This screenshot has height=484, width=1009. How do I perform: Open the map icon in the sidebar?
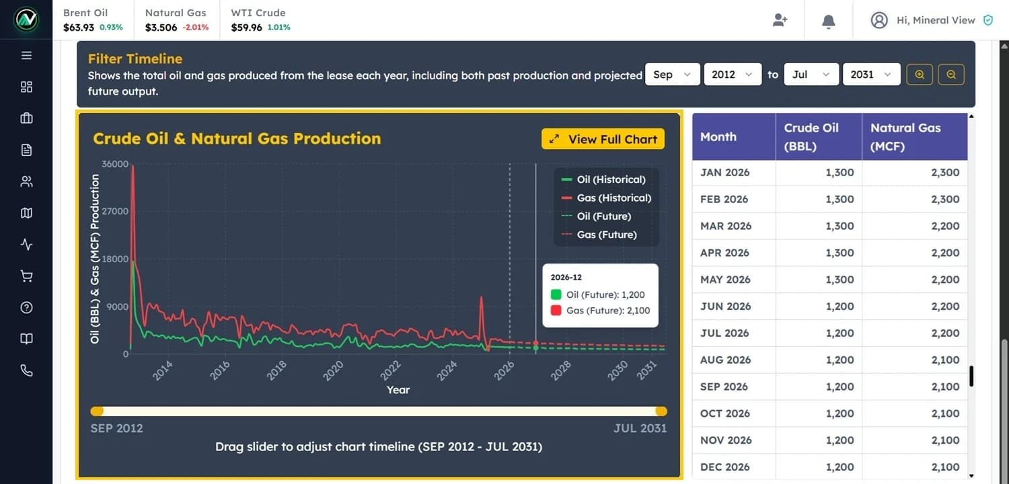point(26,213)
